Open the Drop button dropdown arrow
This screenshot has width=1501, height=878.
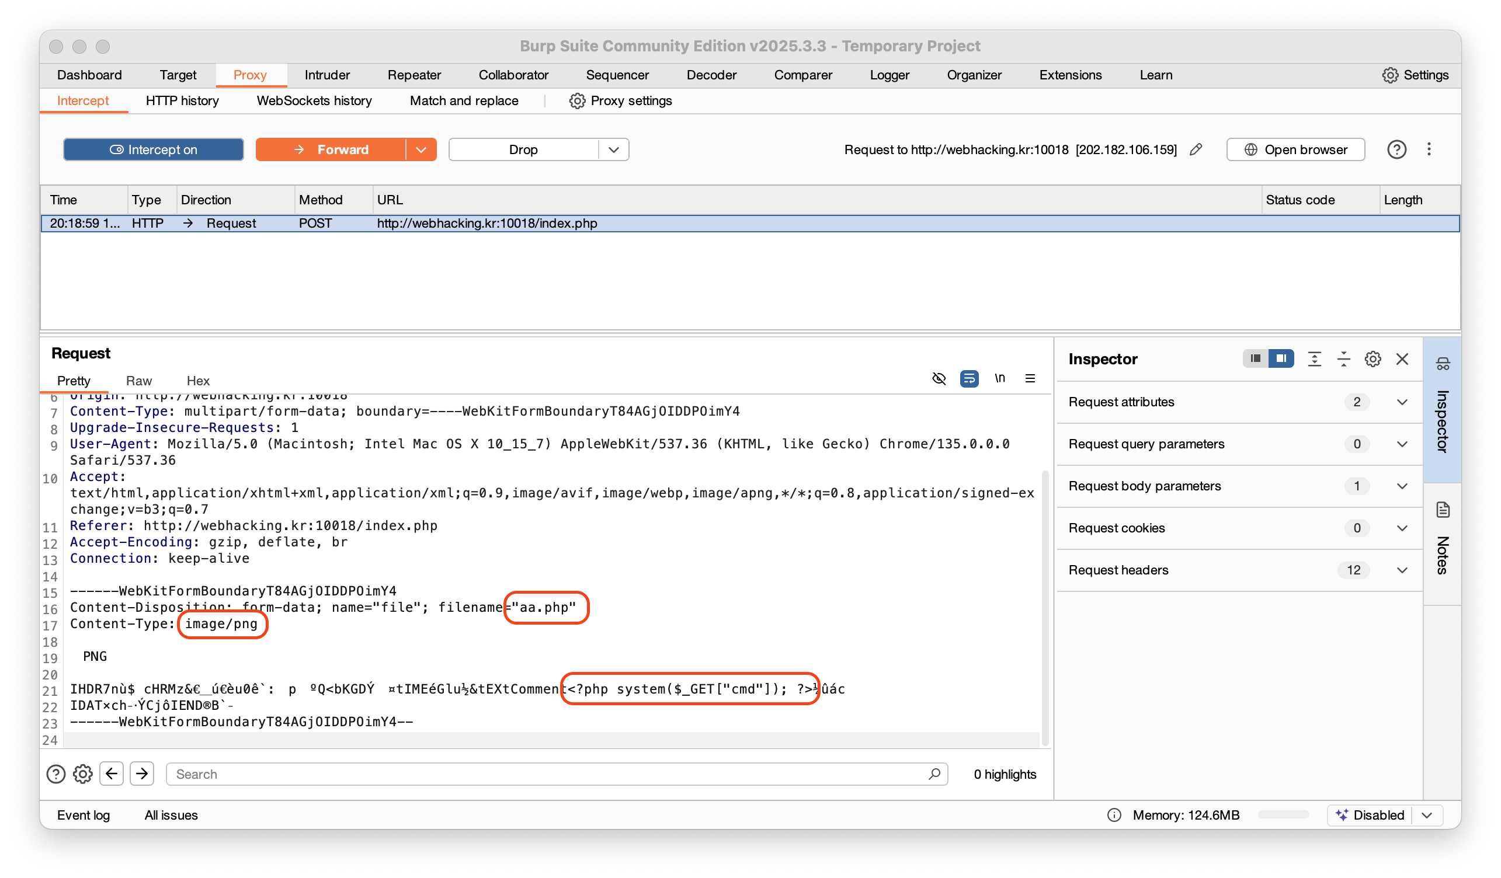613,149
